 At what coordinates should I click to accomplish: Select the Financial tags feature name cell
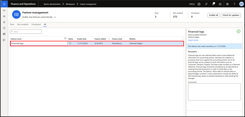[x=39, y=43]
